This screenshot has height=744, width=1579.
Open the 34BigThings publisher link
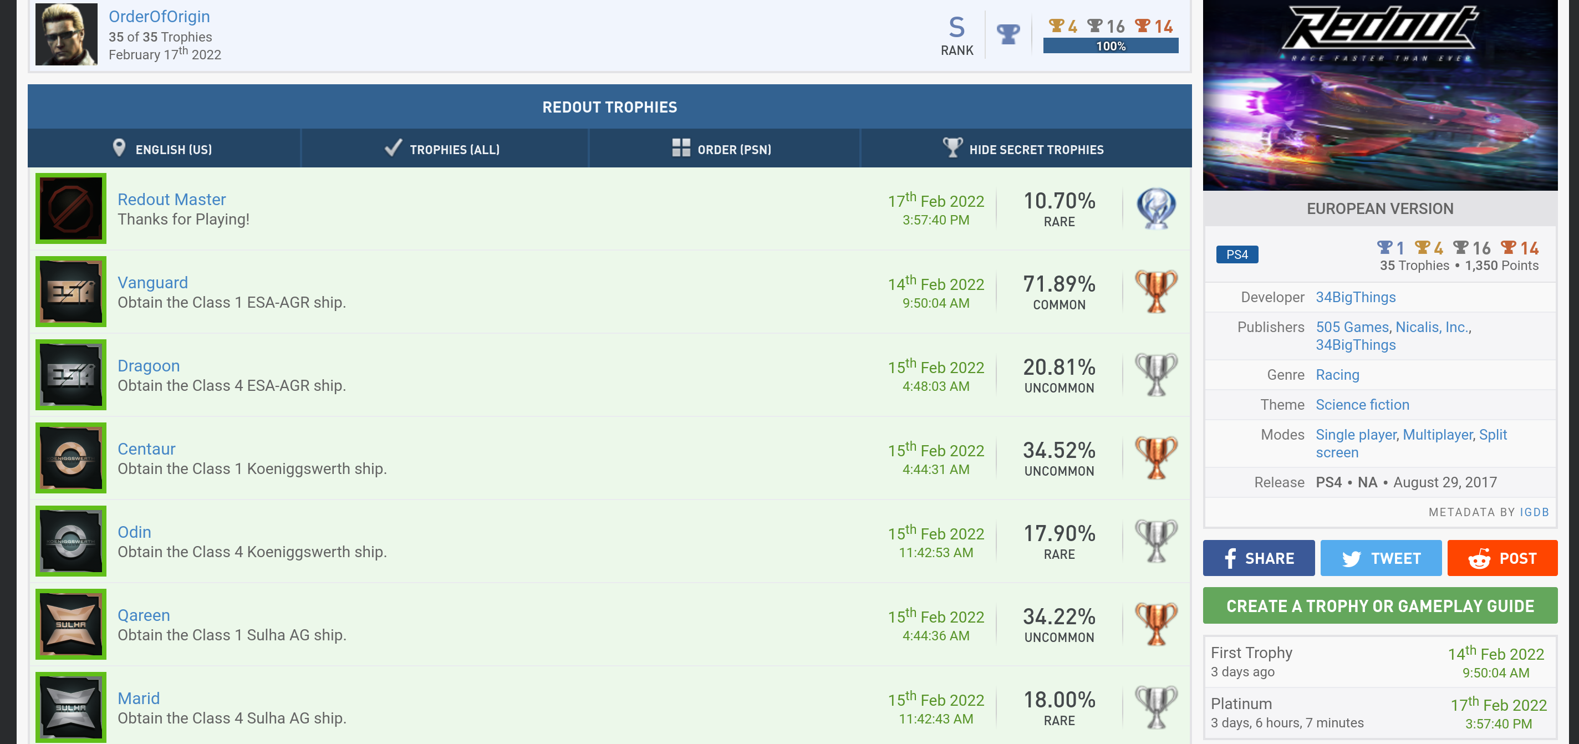pos(1355,345)
